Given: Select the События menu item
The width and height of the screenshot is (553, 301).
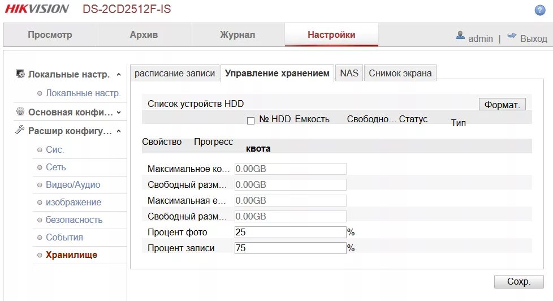Looking at the screenshot, I should coord(64,238).
